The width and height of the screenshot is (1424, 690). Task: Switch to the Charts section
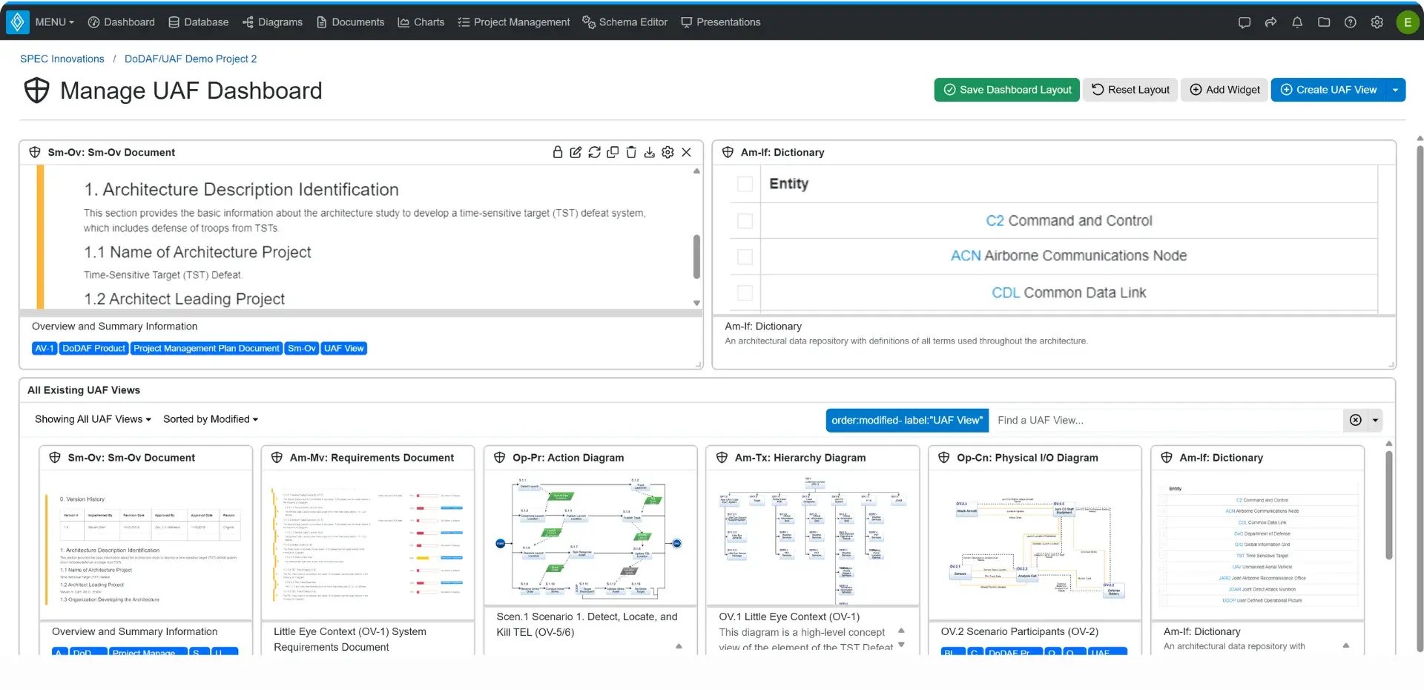[421, 22]
